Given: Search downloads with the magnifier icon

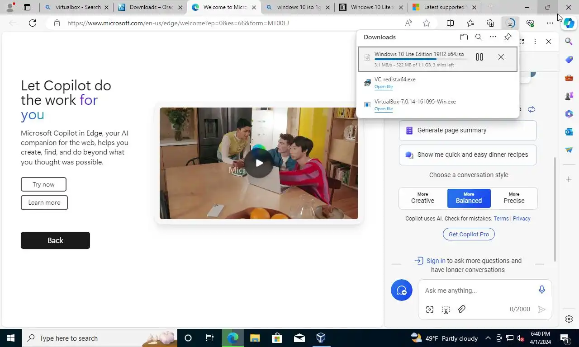Looking at the screenshot, I should [x=478, y=37].
